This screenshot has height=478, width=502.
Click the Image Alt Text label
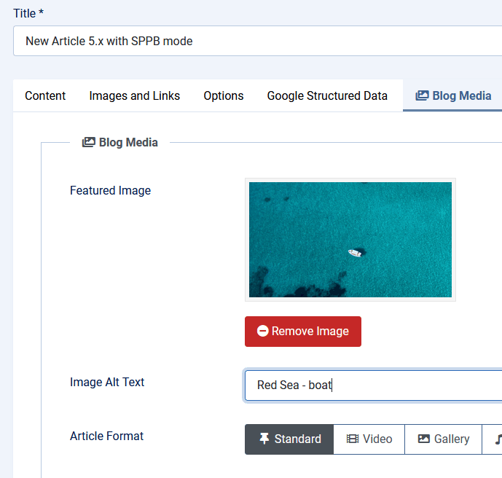(x=107, y=383)
